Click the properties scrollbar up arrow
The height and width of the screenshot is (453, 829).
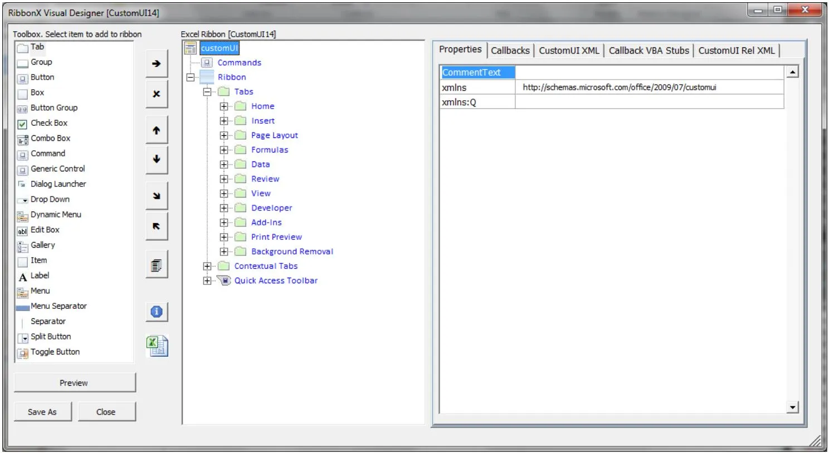tap(792, 72)
